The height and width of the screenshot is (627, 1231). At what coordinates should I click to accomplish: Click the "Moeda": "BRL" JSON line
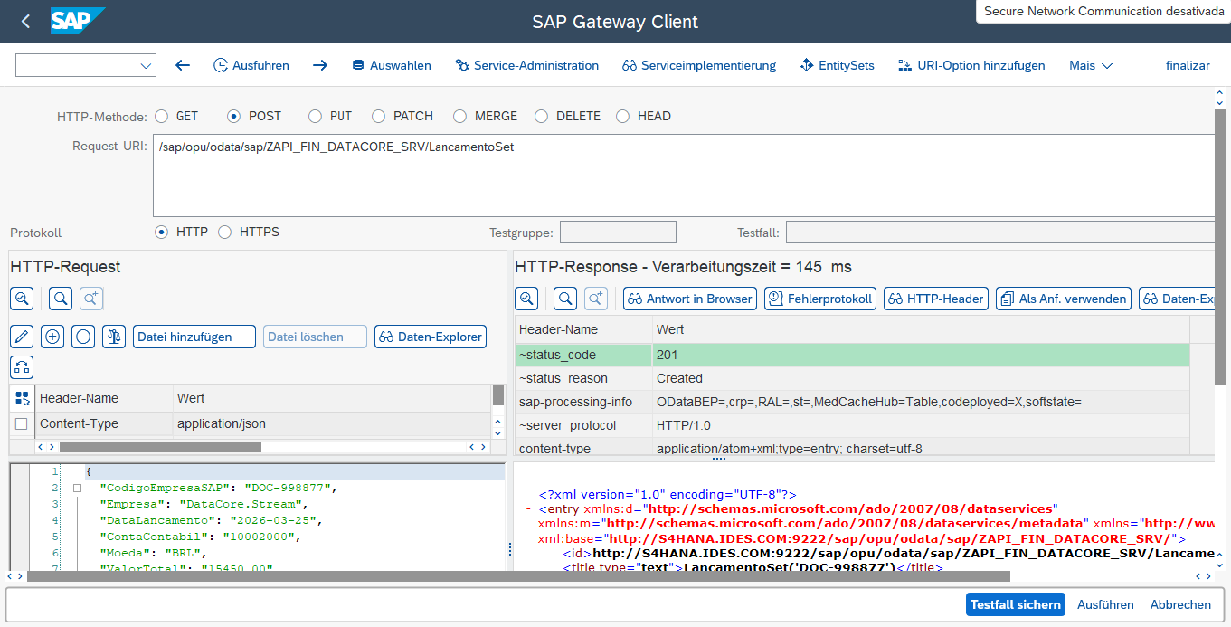tap(154, 553)
